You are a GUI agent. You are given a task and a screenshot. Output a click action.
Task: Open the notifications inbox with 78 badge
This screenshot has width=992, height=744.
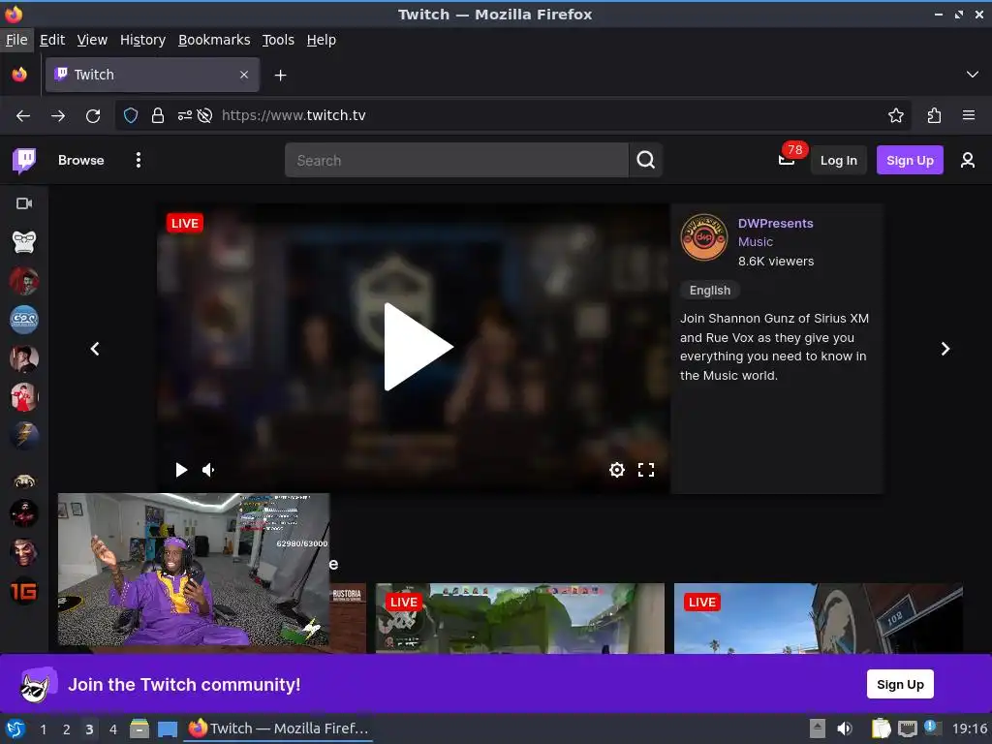click(x=787, y=160)
